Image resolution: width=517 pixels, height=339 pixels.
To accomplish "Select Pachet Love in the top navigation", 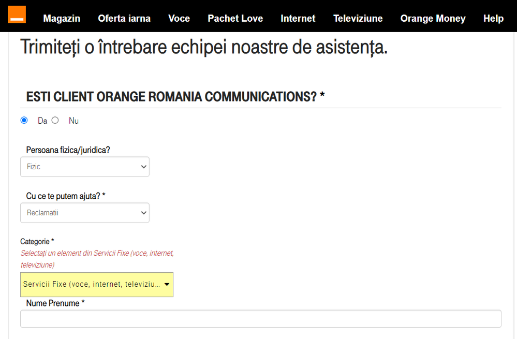I will pos(235,19).
